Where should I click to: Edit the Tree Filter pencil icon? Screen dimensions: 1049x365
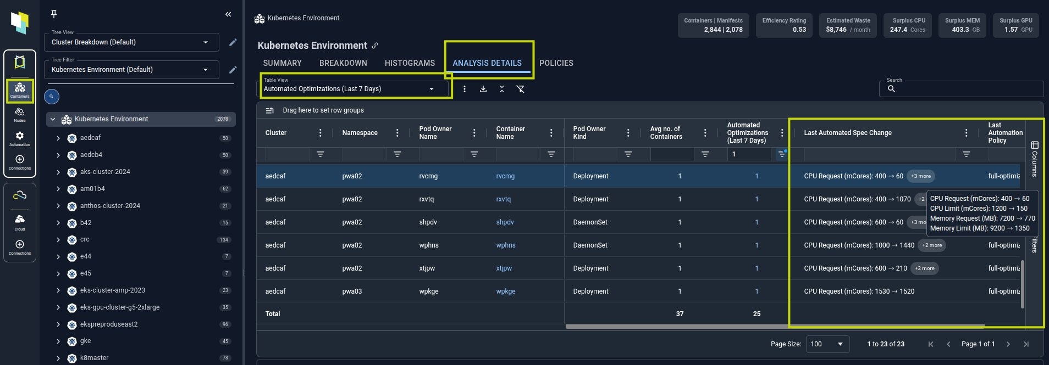(233, 70)
